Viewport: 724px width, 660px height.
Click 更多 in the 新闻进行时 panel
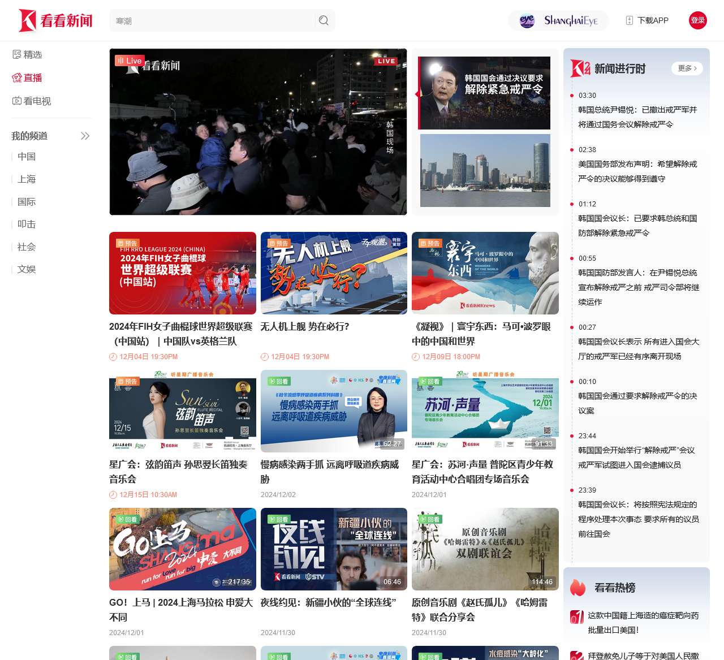click(687, 68)
